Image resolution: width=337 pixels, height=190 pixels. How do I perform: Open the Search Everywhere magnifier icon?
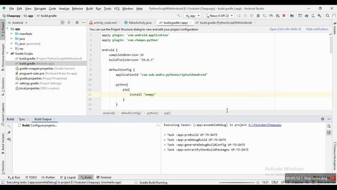point(328,16)
